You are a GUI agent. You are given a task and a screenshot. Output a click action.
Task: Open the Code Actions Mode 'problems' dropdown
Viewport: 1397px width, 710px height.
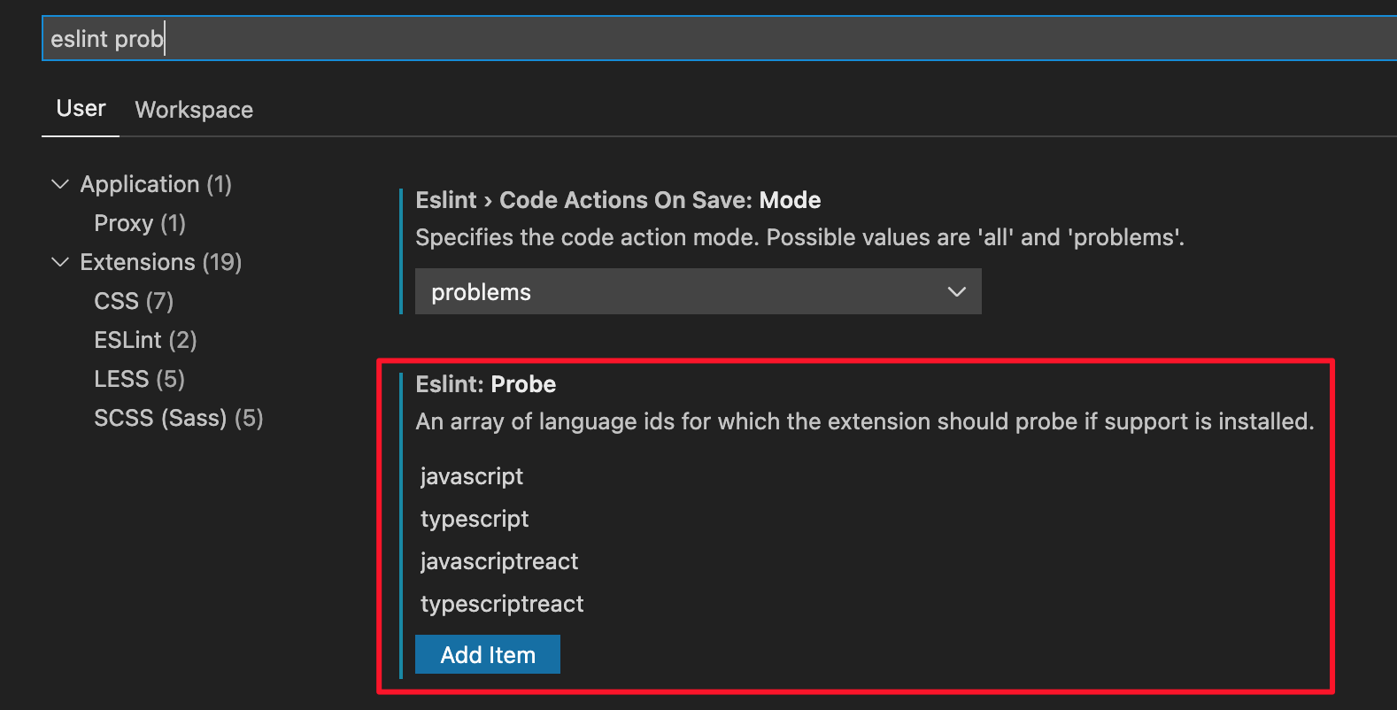point(698,292)
